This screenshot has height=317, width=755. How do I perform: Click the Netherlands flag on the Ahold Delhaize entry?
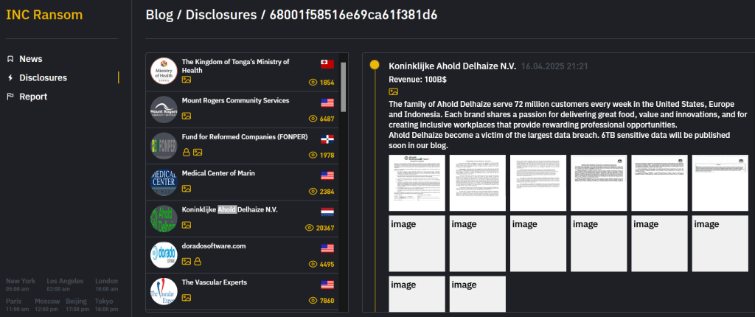click(x=327, y=211)
